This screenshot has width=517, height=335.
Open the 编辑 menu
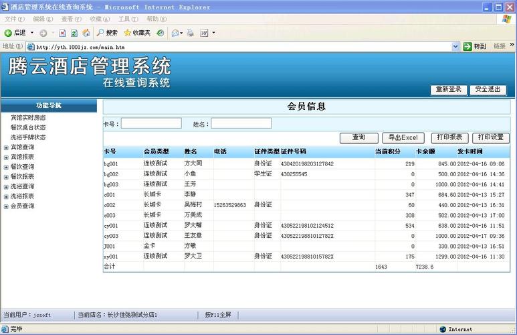43,19
